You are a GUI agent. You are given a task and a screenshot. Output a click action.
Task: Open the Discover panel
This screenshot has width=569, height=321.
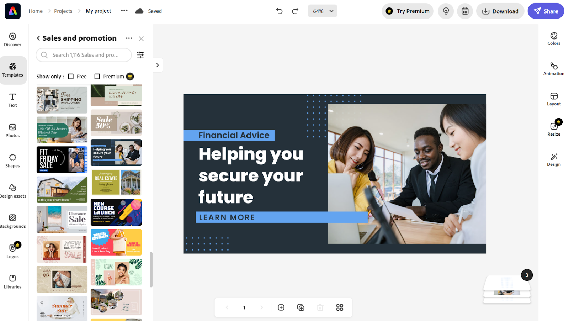click(13, 40)
